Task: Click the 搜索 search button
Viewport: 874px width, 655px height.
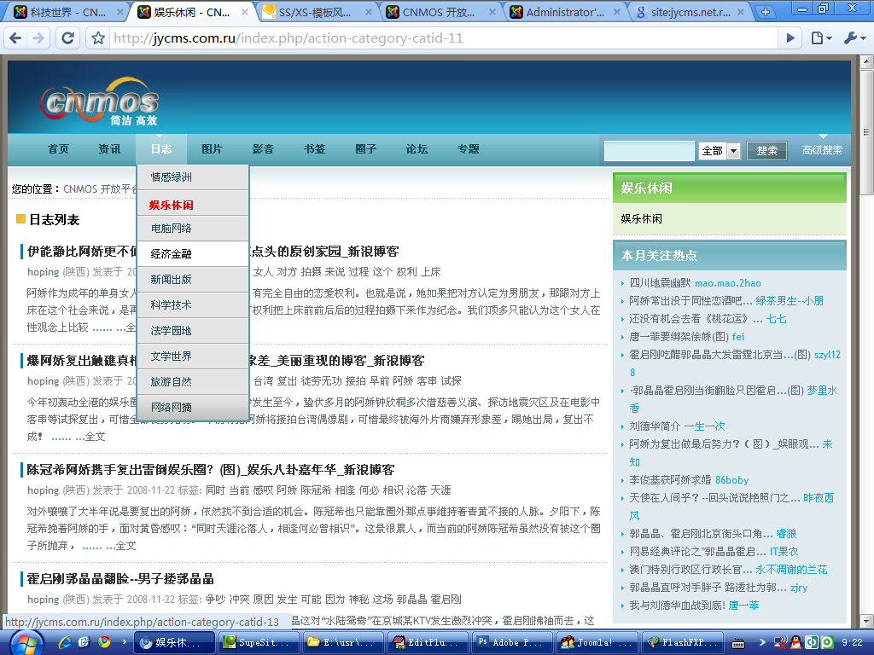Action: (x=766, y=150)
